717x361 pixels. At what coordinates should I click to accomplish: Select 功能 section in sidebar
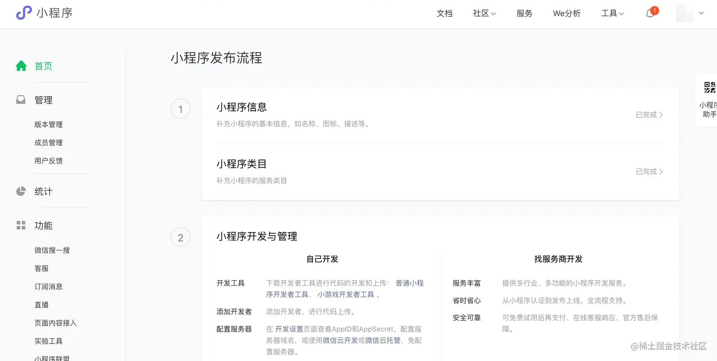[x=43, y=225]
